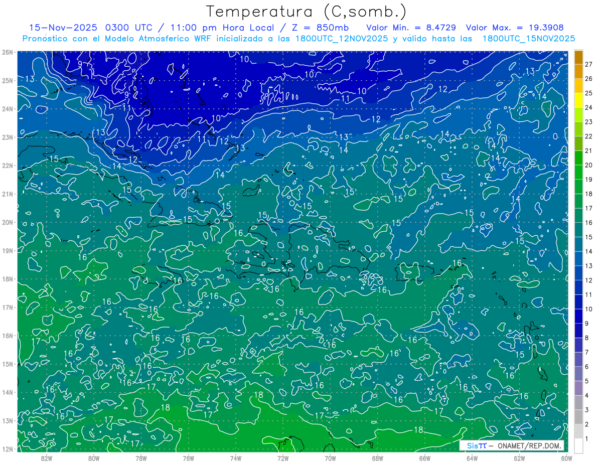
Task: Click the 24N latitude axis label
Action: (x=7, y=109)
